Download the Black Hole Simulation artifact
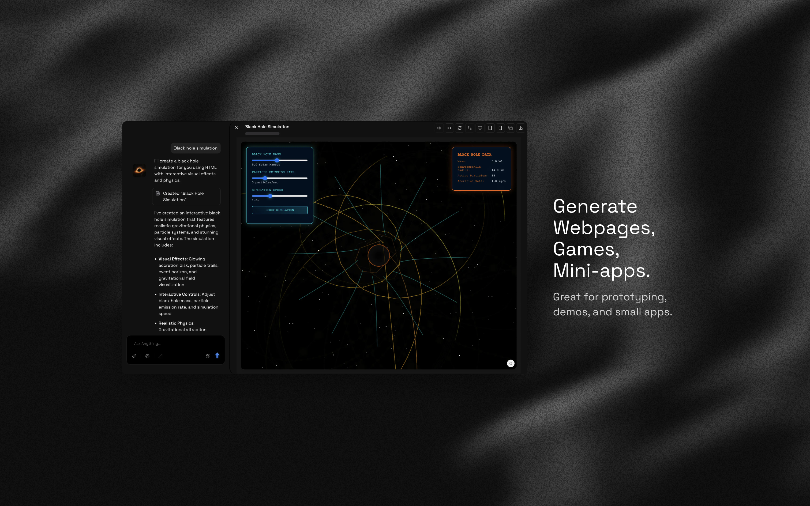The height and width of the screenshot is (506, 810). (x=520, y=128)
